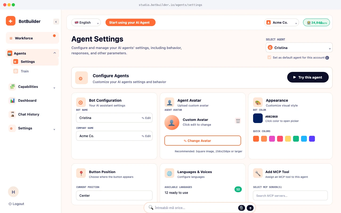This screenshot has height=213, width=341.
Task: Select the pink-red quick color swatch
Action: click(280, 139)
